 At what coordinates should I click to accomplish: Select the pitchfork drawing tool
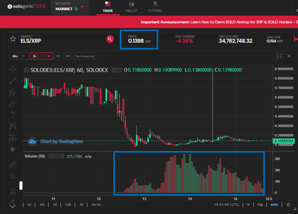click(x=13, y=92)
